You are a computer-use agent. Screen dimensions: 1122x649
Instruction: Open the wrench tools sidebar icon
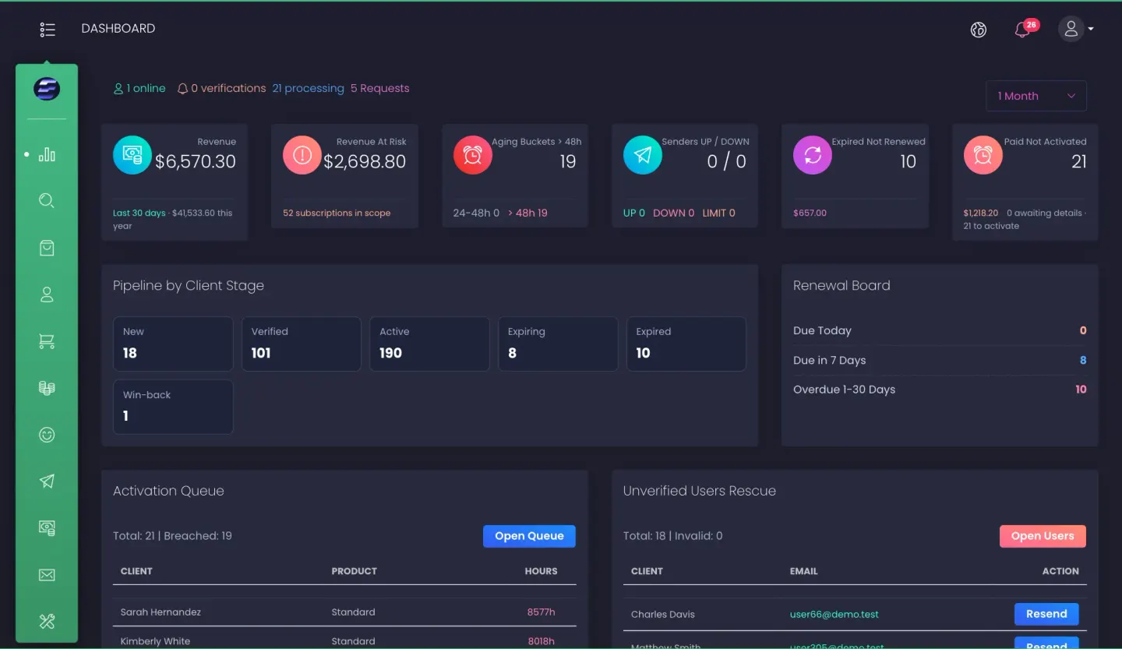point(47,622)
